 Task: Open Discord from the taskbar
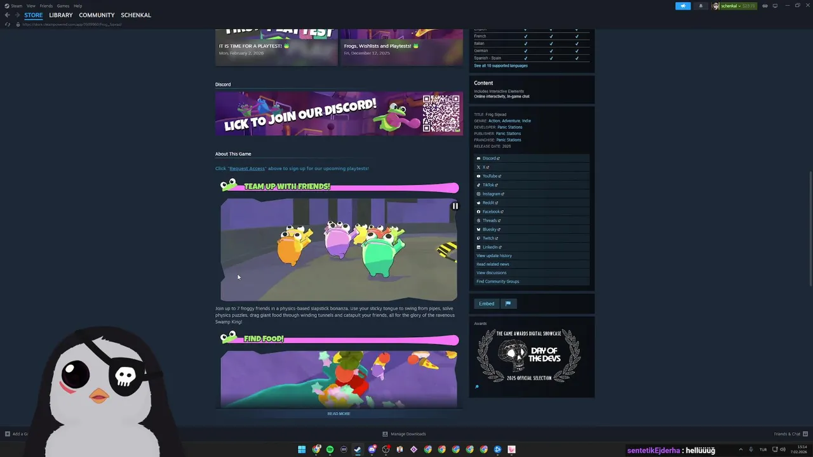(372, 449)
